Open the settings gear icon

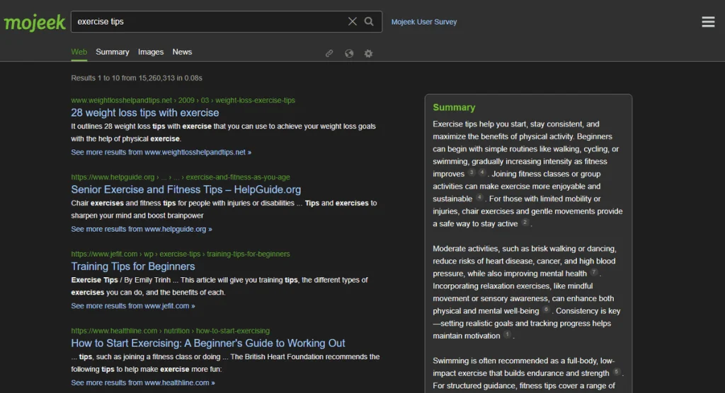(x=368, y=54)
